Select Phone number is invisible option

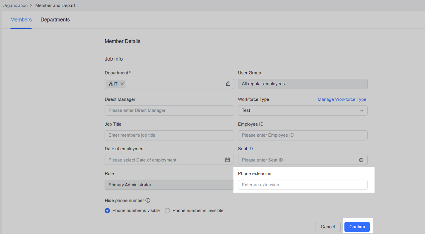(167, 211)
